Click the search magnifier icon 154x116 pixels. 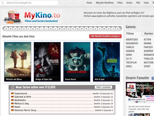coord(3,3)
